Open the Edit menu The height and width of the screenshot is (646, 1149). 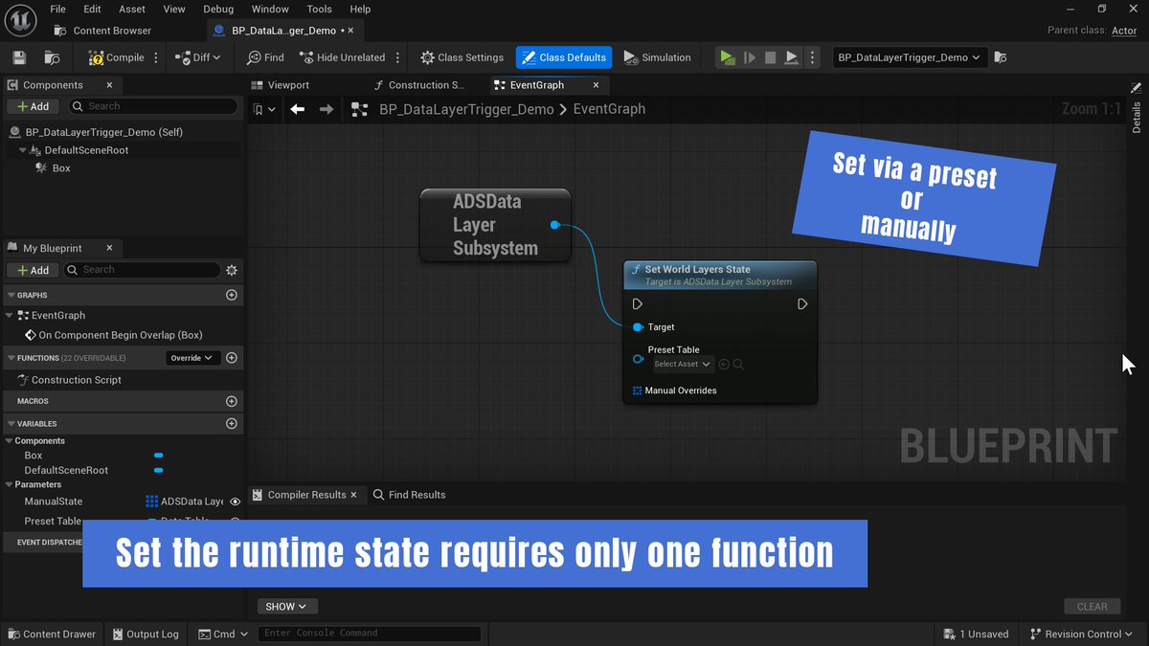[93, 9]
